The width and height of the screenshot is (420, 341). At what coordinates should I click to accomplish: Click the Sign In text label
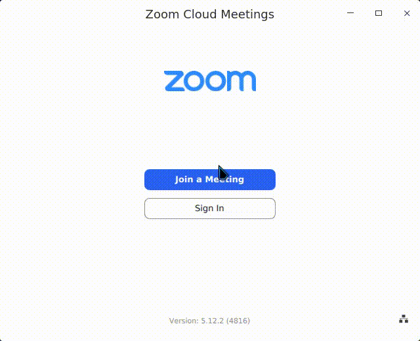click(x=209, y=209)
